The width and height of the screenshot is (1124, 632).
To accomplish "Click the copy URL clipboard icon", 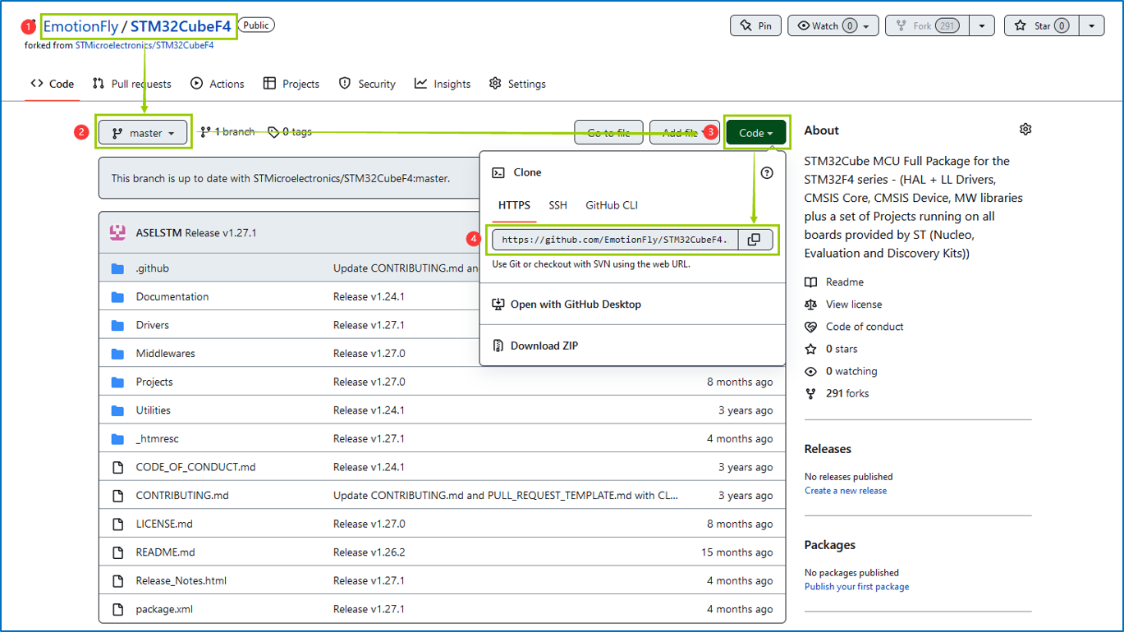I will (754, 240).
